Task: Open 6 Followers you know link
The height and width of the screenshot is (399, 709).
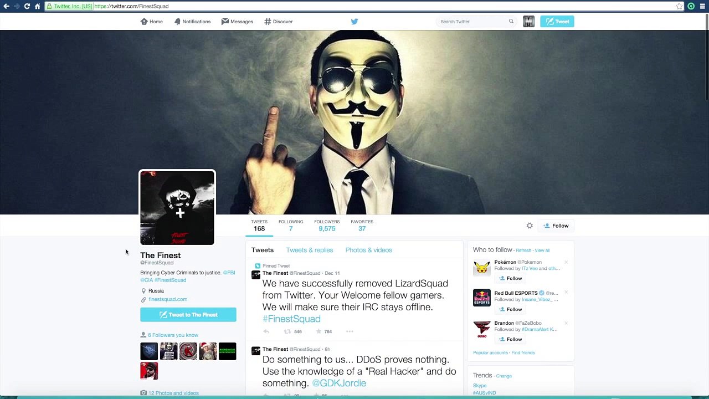Action: point(173,335)
